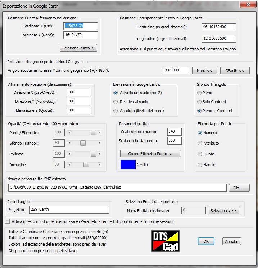The width and height of the screenshot is (258, 268).
Task: Click 'File ...' to browse KMZ path
Action: (x=239, y=188)
